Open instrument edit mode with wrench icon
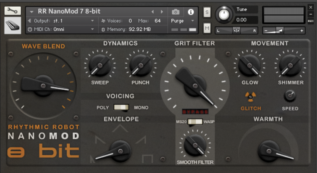The image size is (317, 173). click(x=12, y=11)
